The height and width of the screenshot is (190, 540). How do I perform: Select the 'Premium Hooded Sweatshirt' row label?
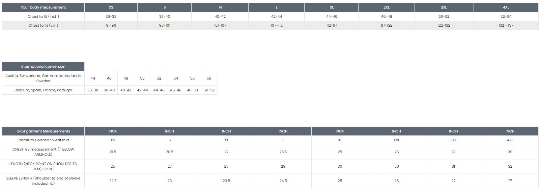point(43,140)
